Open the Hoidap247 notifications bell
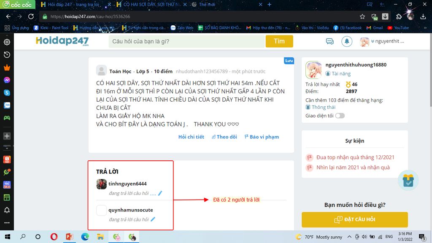Screen dimensions: 432x243 [347, 41]
